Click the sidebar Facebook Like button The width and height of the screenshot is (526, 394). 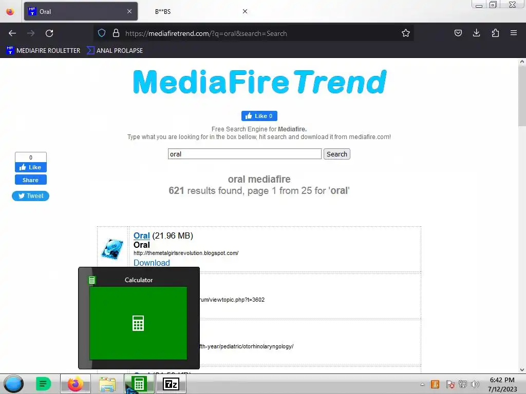tap(30, 167)
